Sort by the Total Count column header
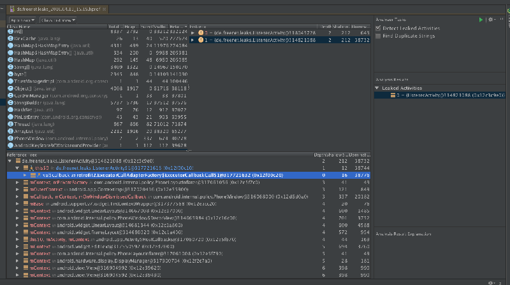 pos(115,27)
